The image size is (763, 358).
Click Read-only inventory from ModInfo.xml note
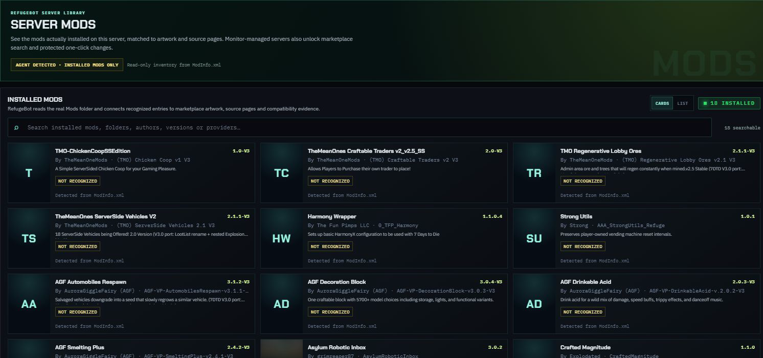(174, 65)
